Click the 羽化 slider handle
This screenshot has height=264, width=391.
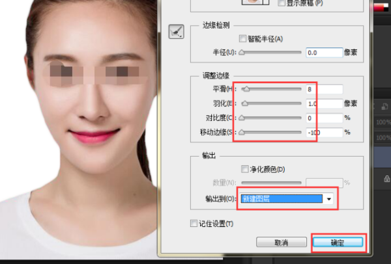(x=245, y=103)
